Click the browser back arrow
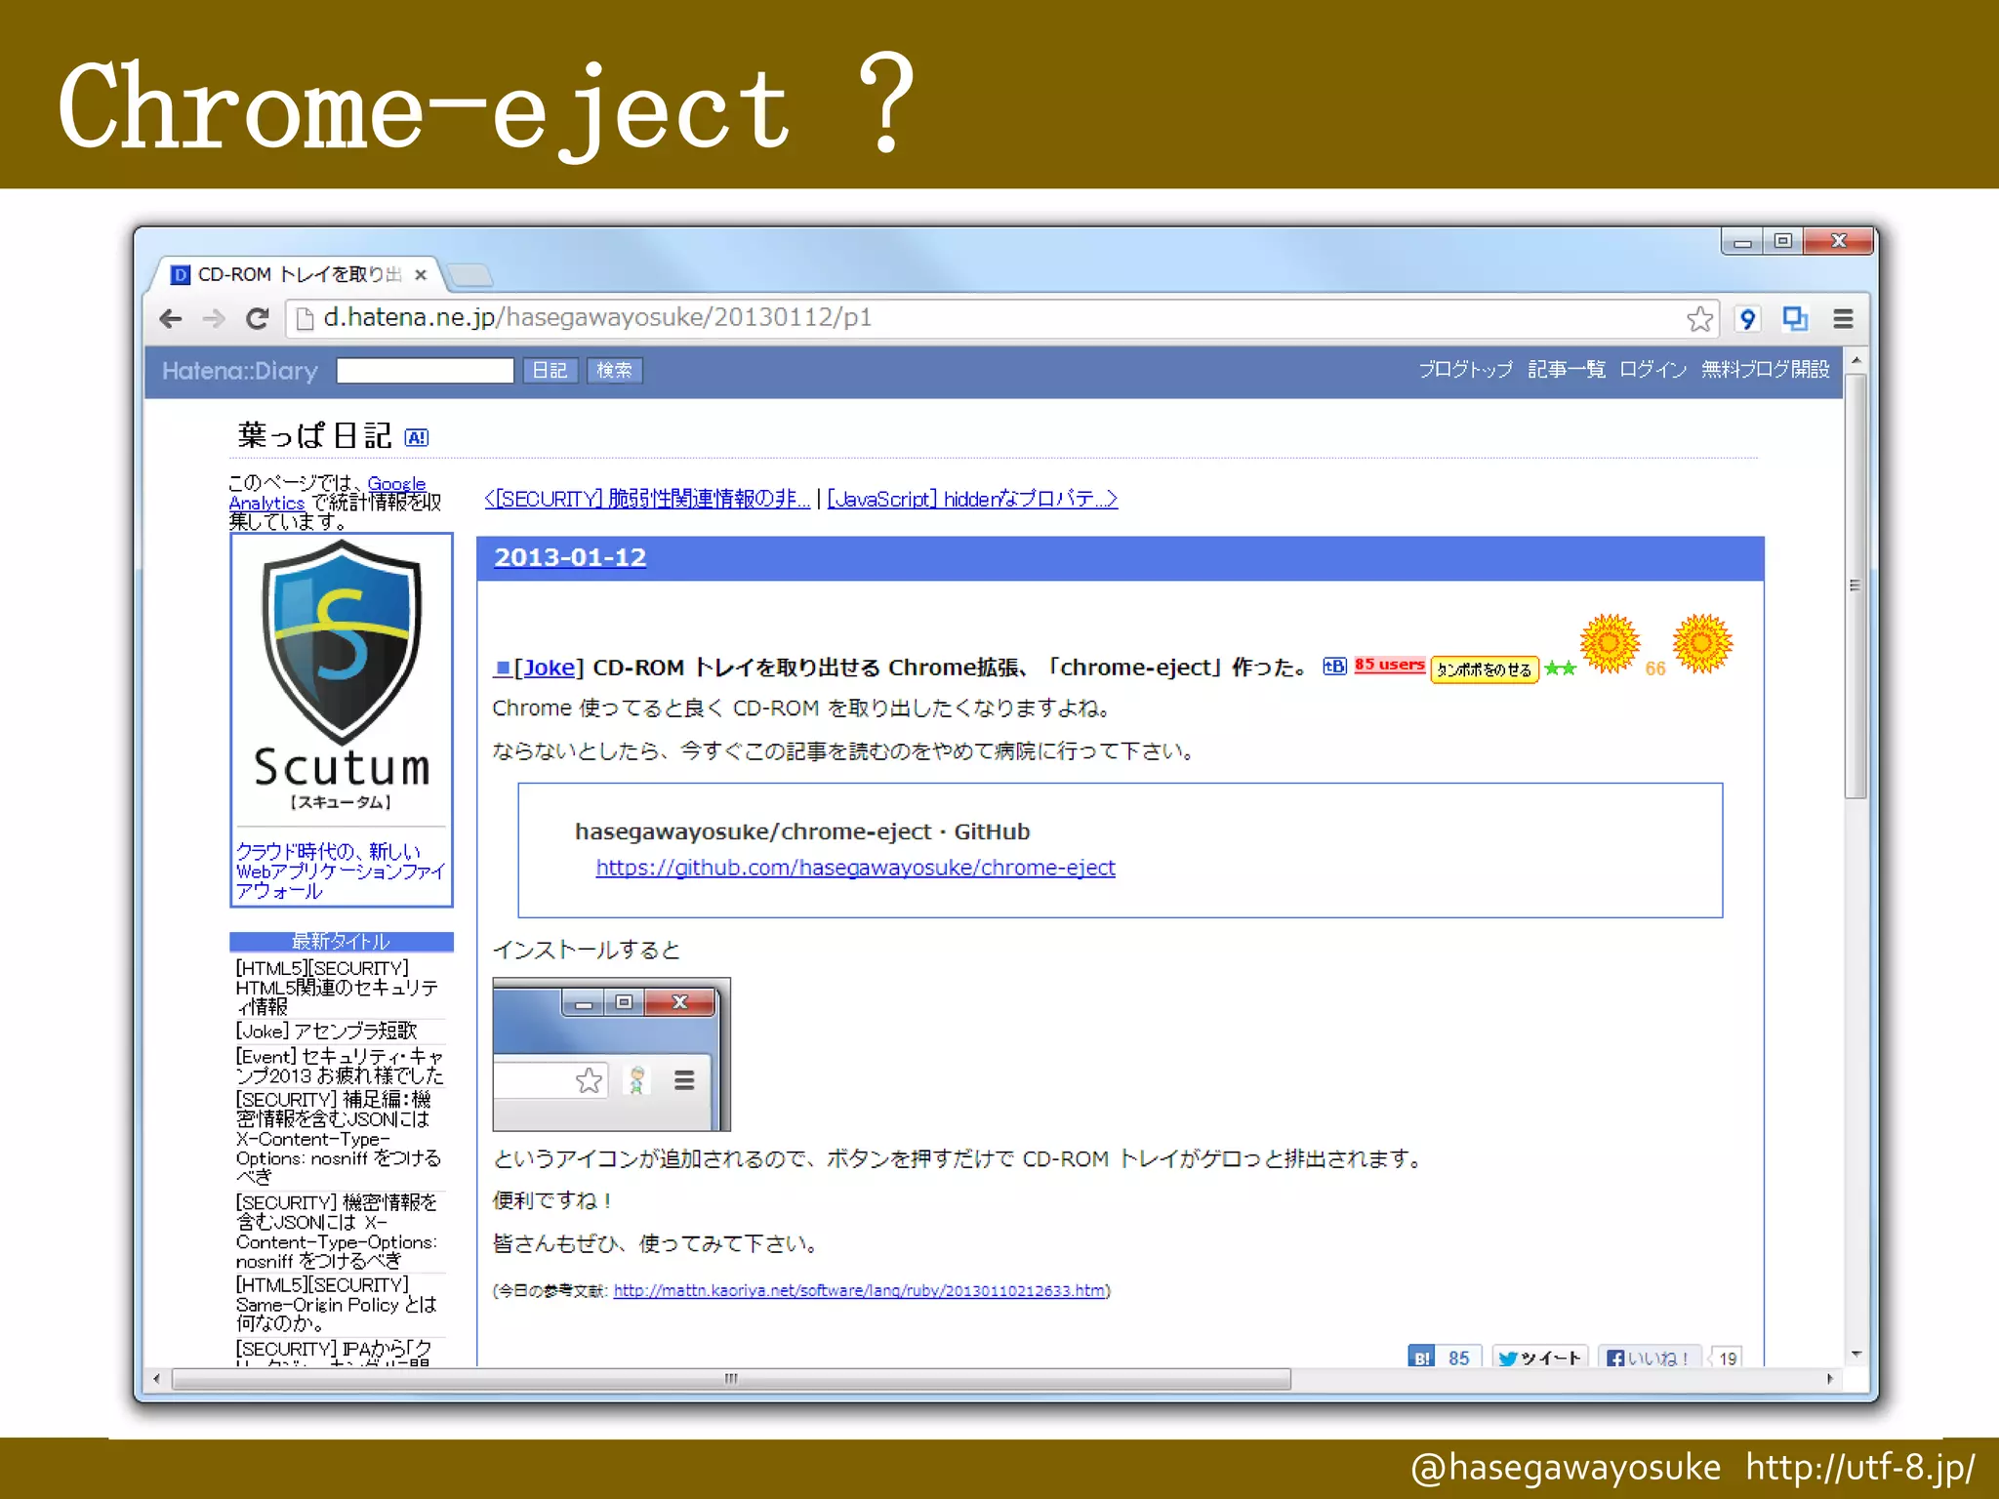 (x=171, y=318)
